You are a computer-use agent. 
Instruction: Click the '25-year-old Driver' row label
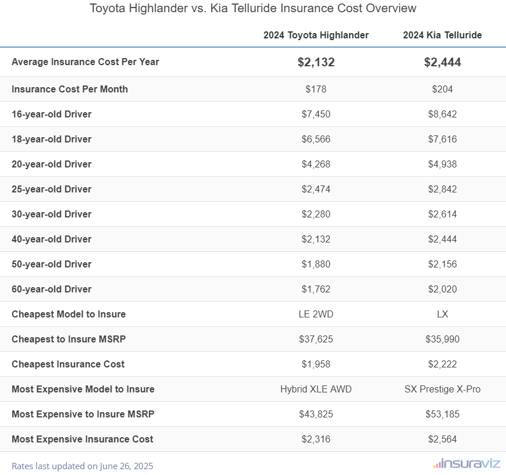pyautogui.click(x=51, y=189)
